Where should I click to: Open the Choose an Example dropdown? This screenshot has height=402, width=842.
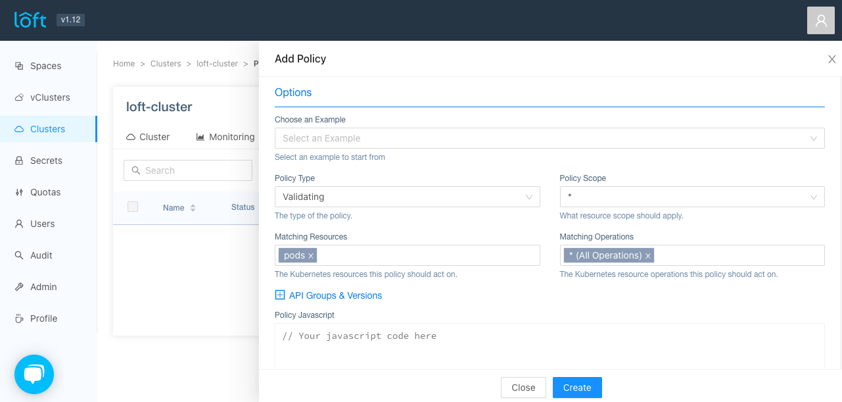pyautogui.click(x=549, y=138)
